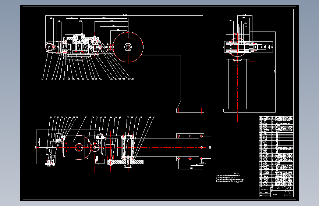Select the 220 dimension under the bolt plate
This screenshot has height=206, width=319.
(191, 168)
